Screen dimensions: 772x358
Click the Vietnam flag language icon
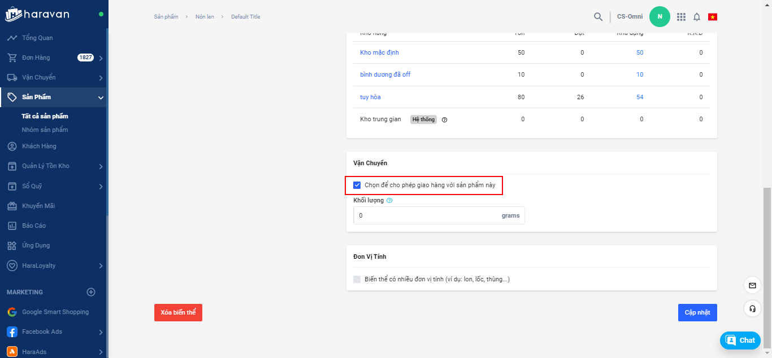coord(713,17)
